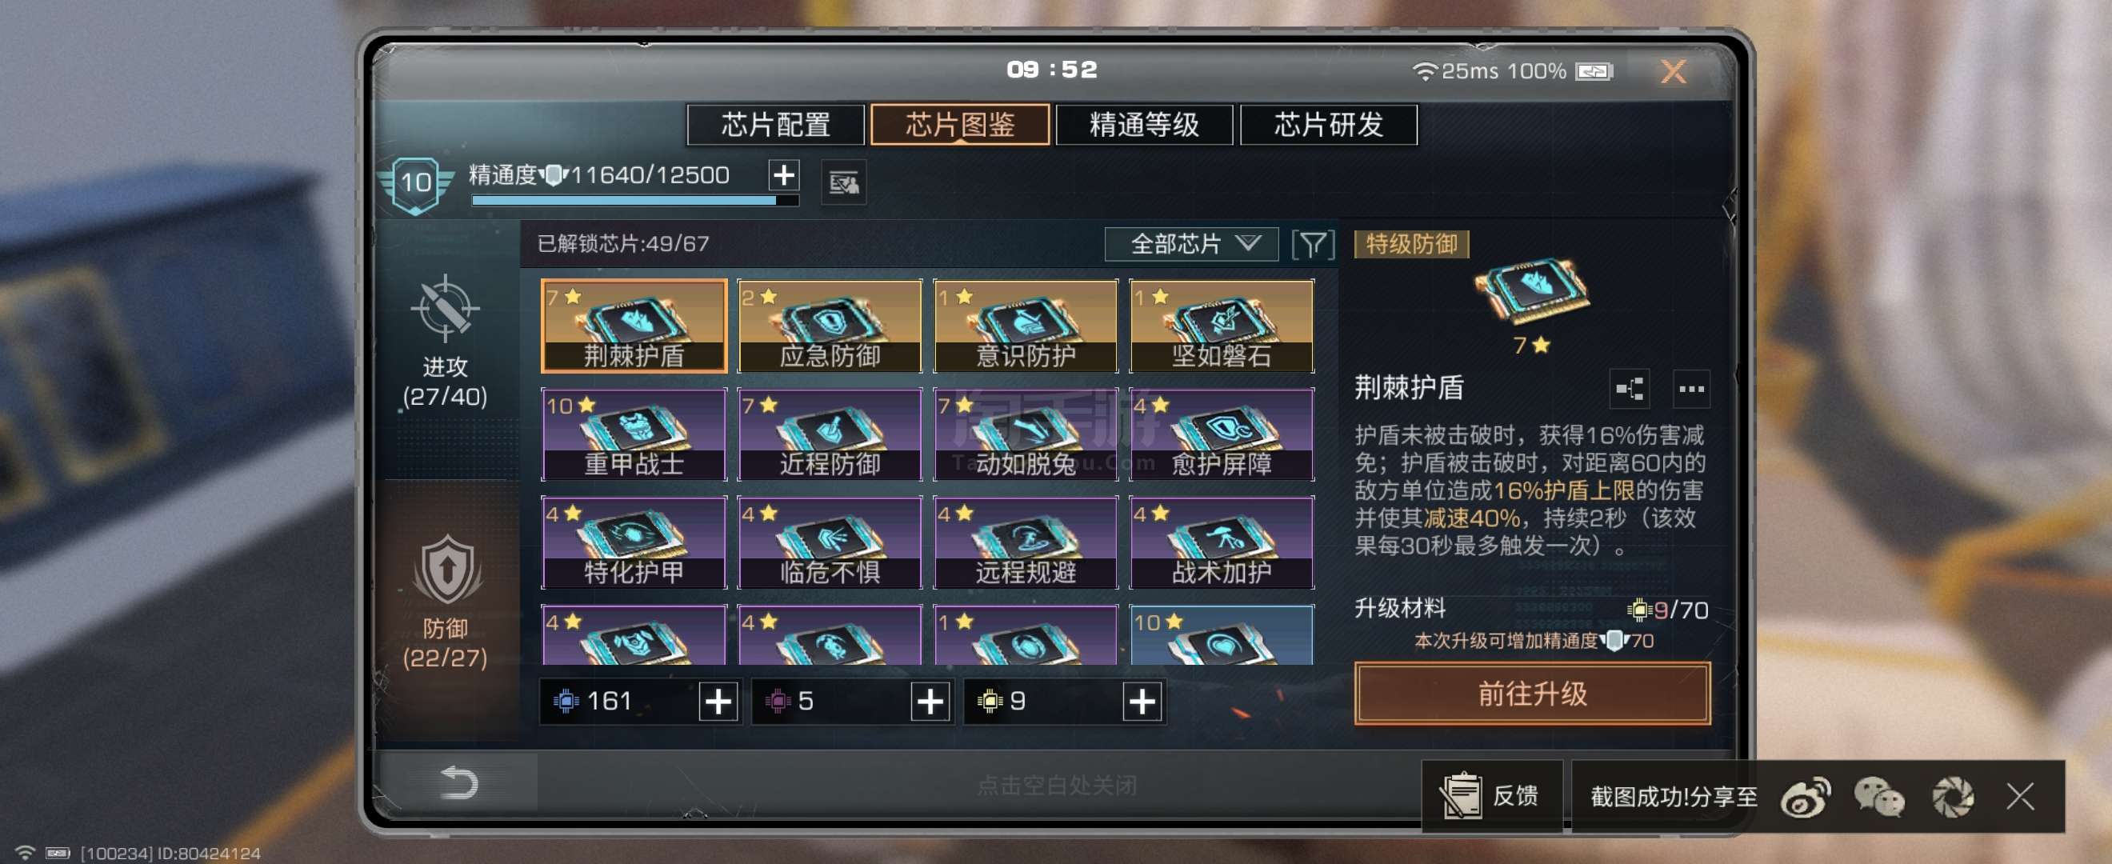Share screenshot to Weibo
Viewport: 2112px width, 864px height.
click(1806, 797)
